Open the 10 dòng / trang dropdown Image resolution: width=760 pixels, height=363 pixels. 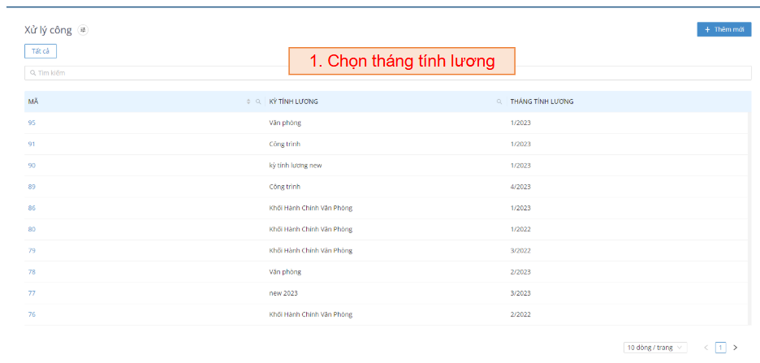pyautogui.click(x=655, y=348)
